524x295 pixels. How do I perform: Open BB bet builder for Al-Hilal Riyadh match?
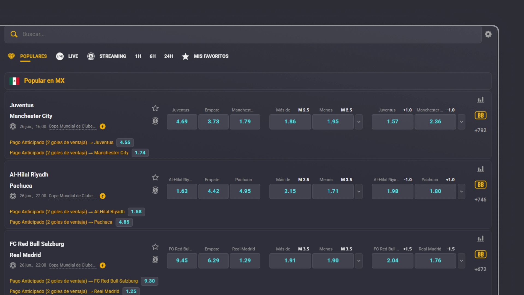click(x=480, y=185)
